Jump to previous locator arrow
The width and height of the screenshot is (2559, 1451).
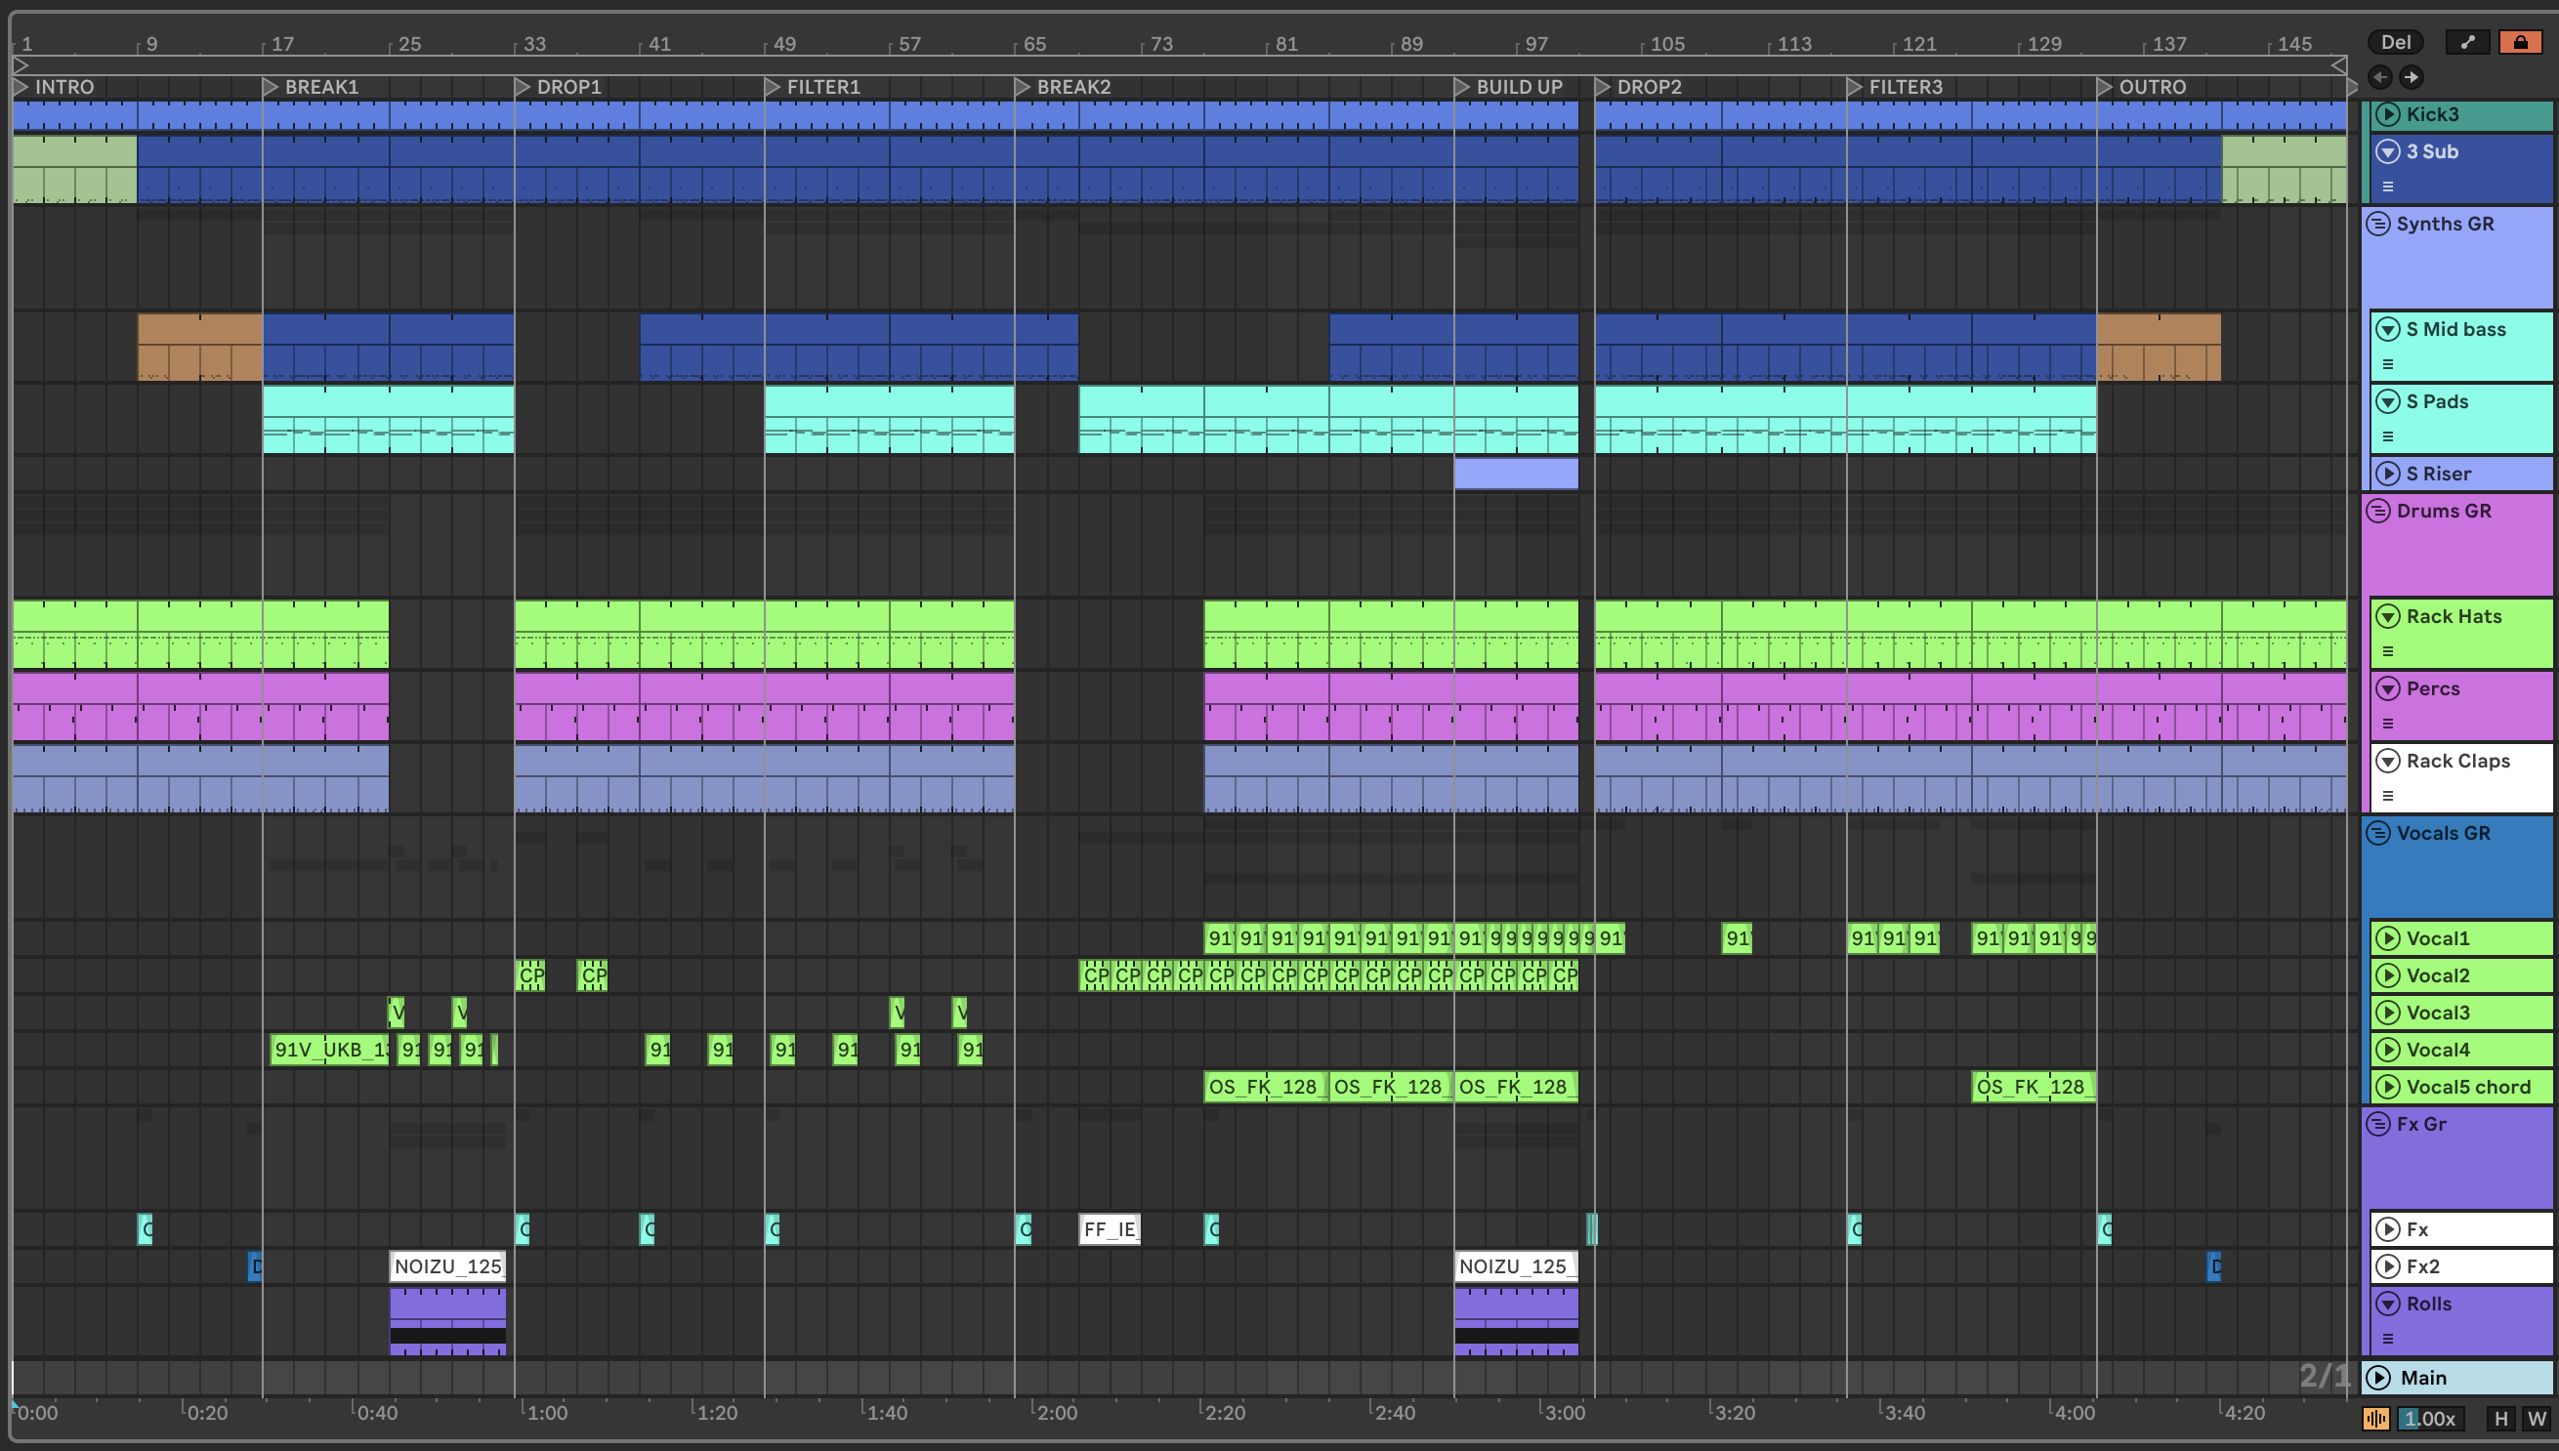2379,77
